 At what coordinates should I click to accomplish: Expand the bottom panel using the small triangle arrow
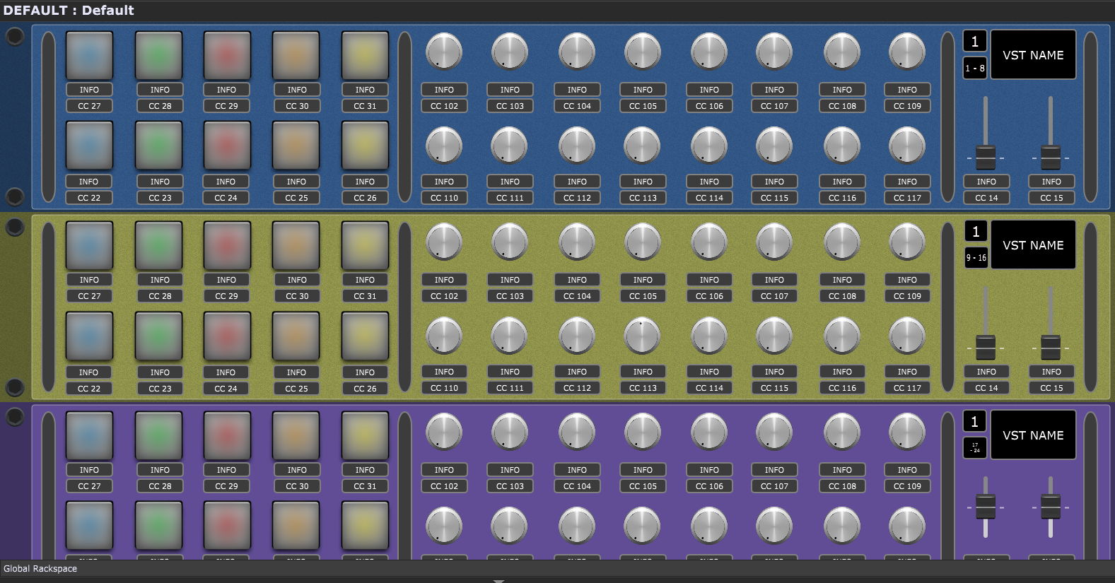point(498,581)
